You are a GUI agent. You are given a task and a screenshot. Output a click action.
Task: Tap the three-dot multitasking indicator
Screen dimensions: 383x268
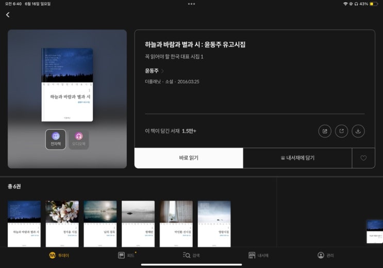click(x=191, y=4)
